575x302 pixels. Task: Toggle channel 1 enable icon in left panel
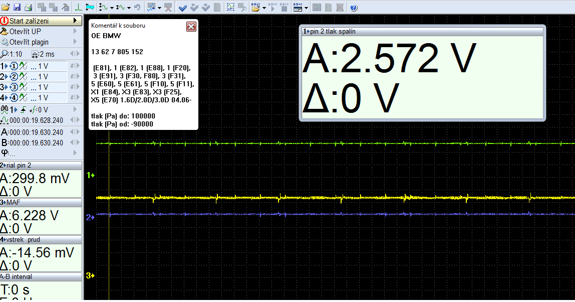tap(14, 66)
